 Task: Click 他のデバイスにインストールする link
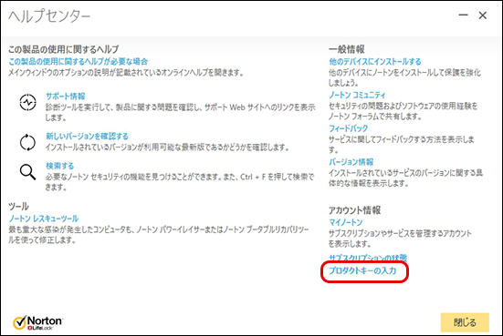coord(375,61)
